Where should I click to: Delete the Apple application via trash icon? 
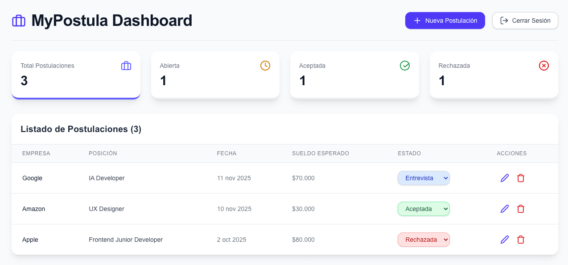point(521,240)
